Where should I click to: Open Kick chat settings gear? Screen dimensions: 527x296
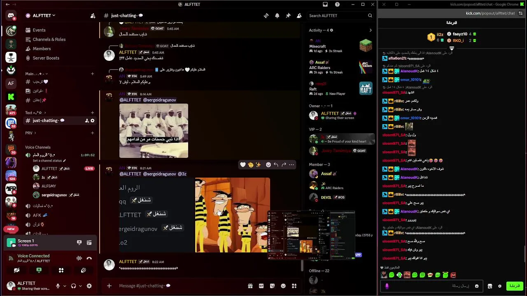[x=500, y=286]
